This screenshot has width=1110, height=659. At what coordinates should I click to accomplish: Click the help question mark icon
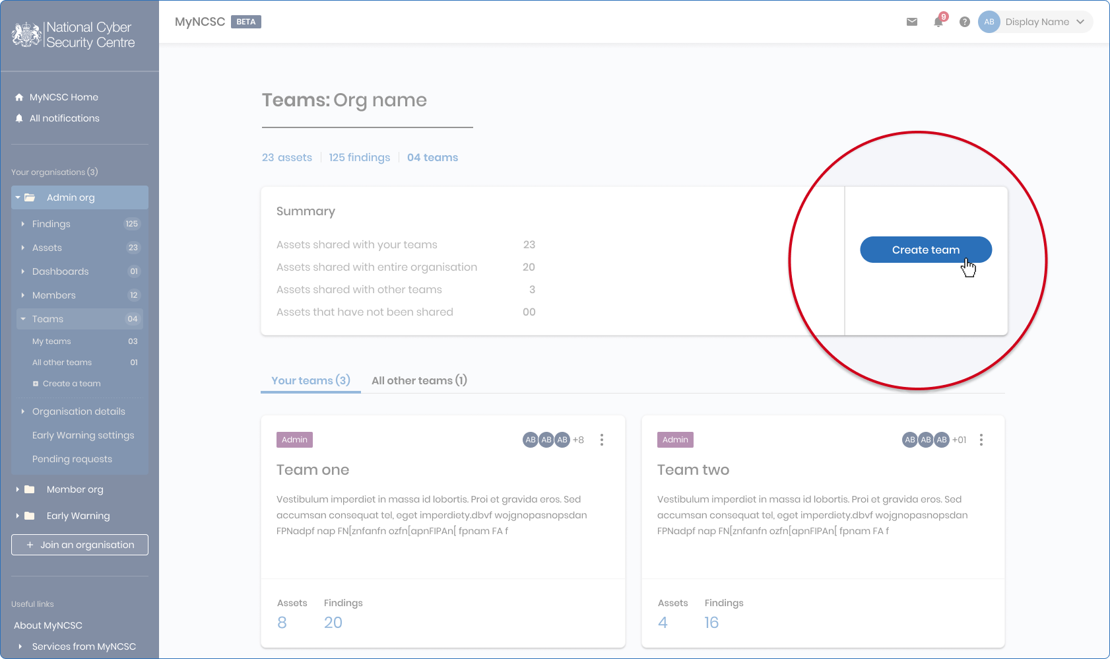[965, 22]
